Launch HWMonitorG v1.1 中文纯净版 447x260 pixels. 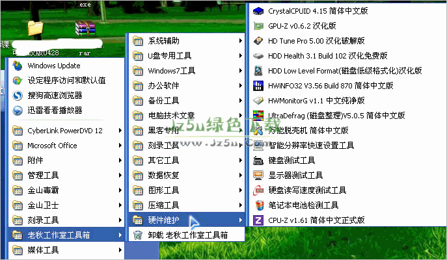pyautogui.click(x=316, y=101)
